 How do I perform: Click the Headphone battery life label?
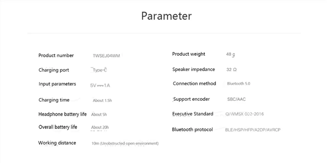[x=62, y=114]
